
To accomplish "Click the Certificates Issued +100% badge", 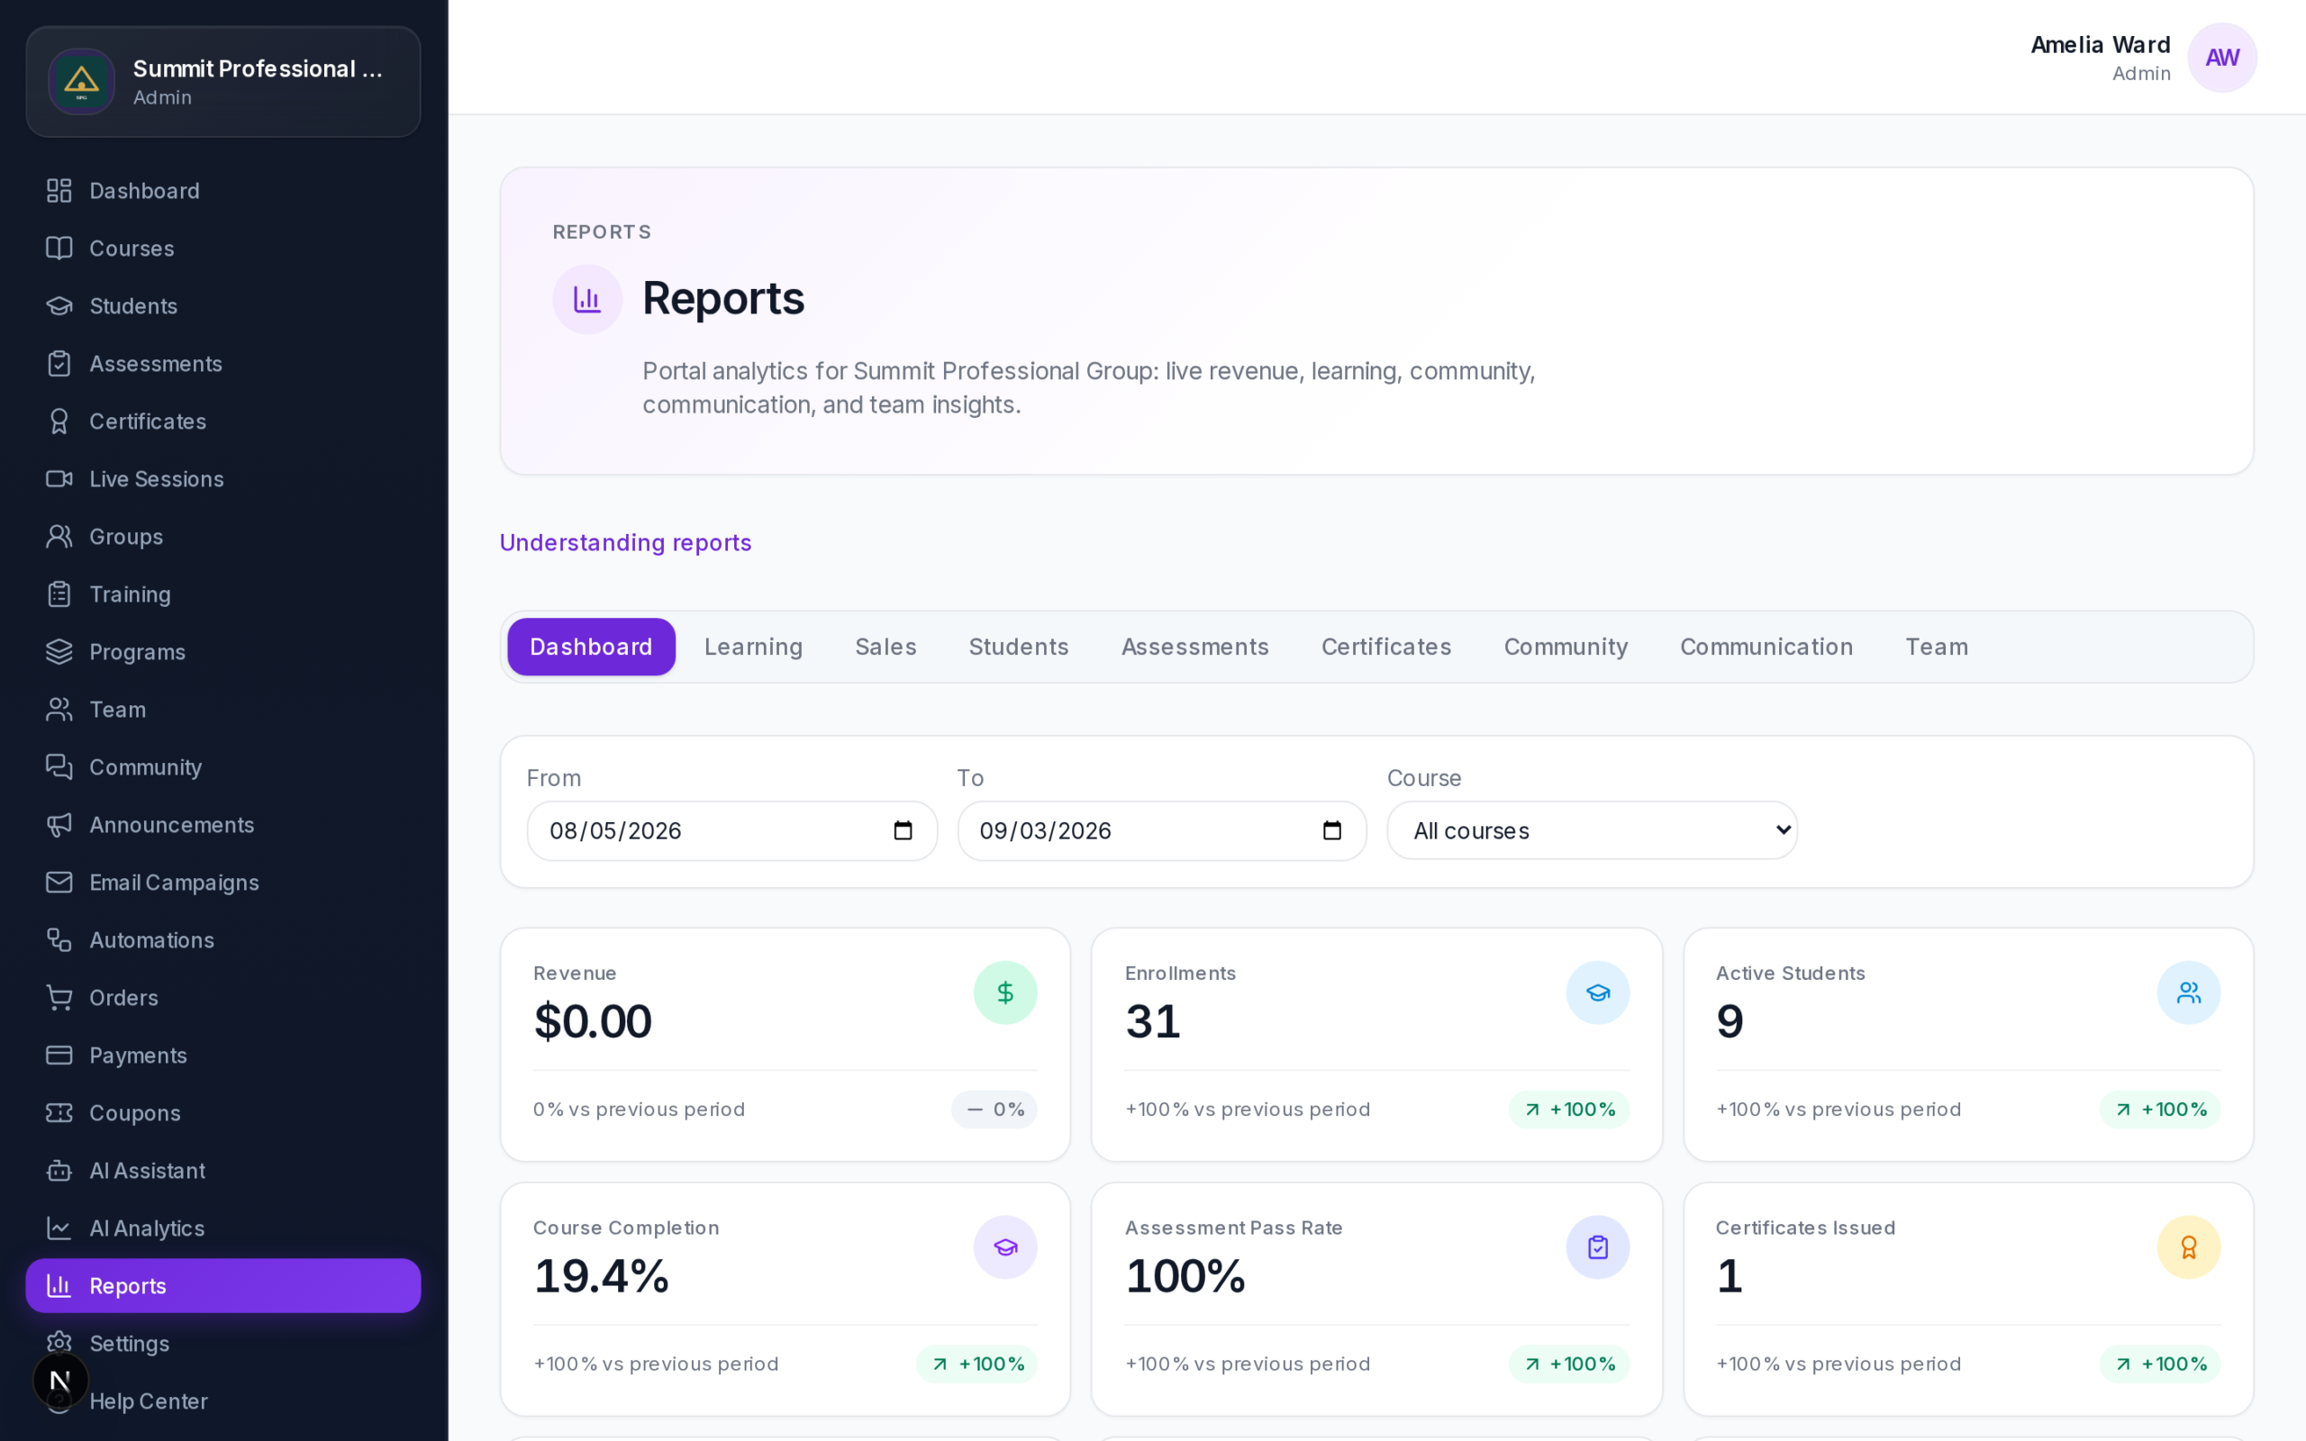I will pos(2160,1364).
